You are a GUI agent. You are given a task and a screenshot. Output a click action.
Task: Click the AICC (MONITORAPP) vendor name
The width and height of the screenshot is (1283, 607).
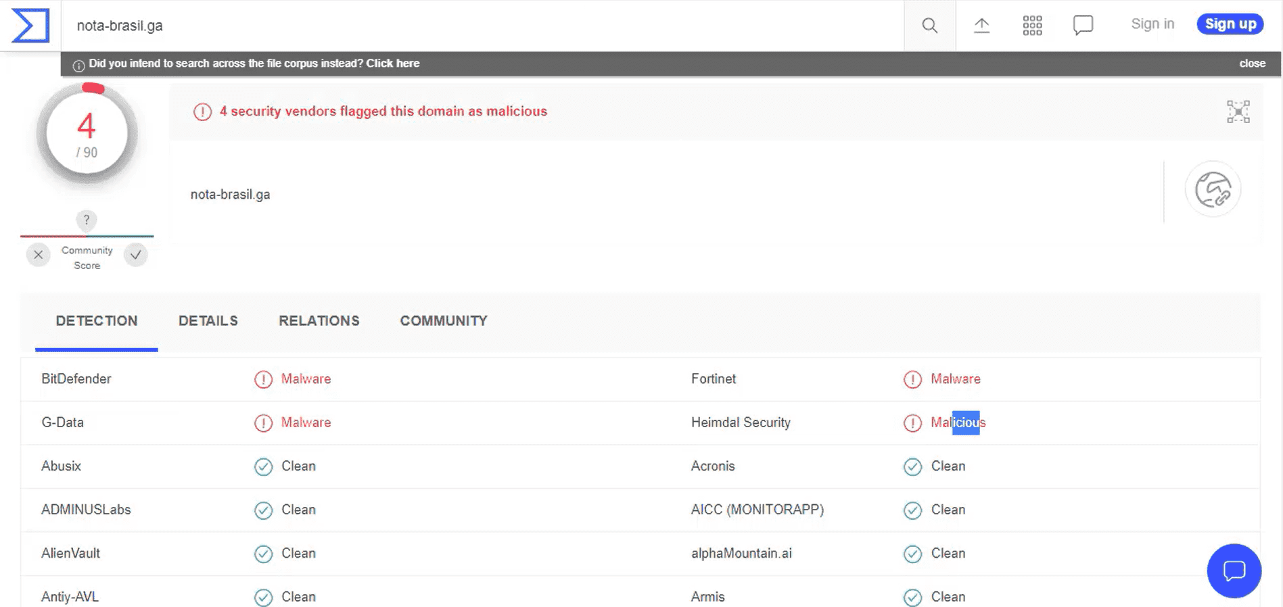tap(757, 510)
